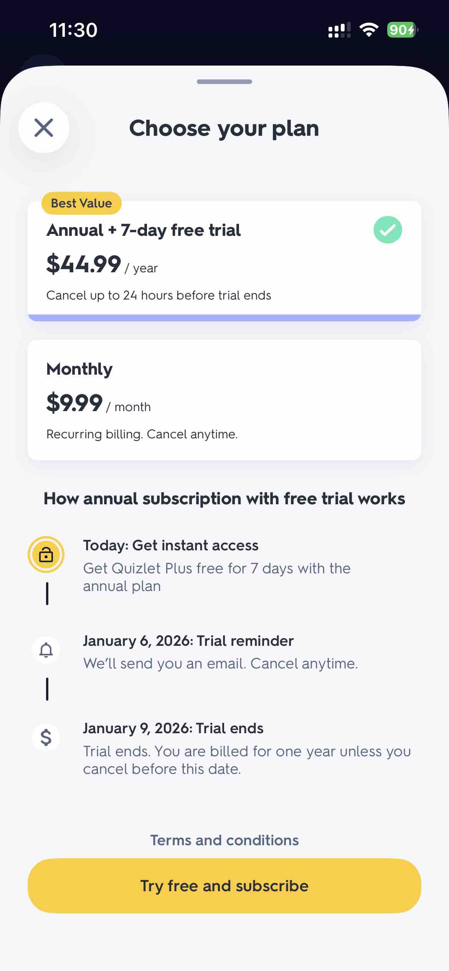Tap the dollar sign trial-ends icon

pyautogui.click(x=46, y=737)
